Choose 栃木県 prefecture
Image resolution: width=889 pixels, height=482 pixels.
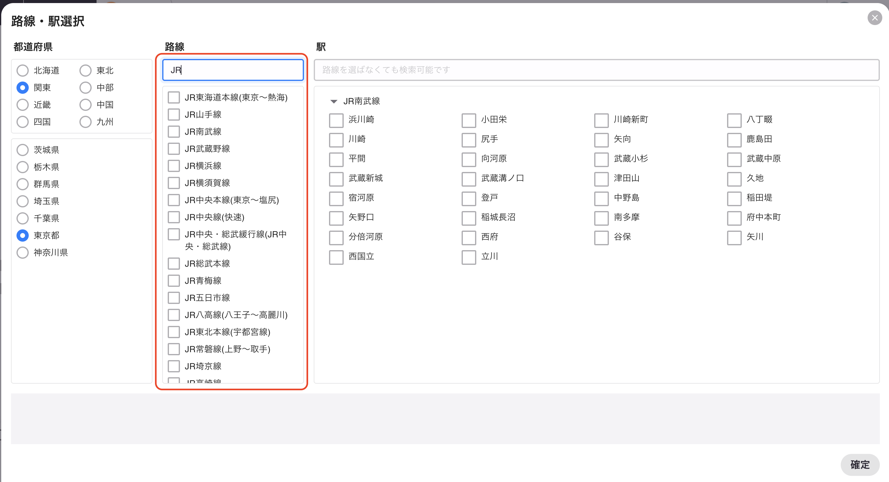(22, 167)
